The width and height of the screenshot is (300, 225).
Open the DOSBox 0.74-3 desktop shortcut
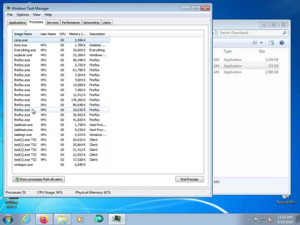(11, 203)
